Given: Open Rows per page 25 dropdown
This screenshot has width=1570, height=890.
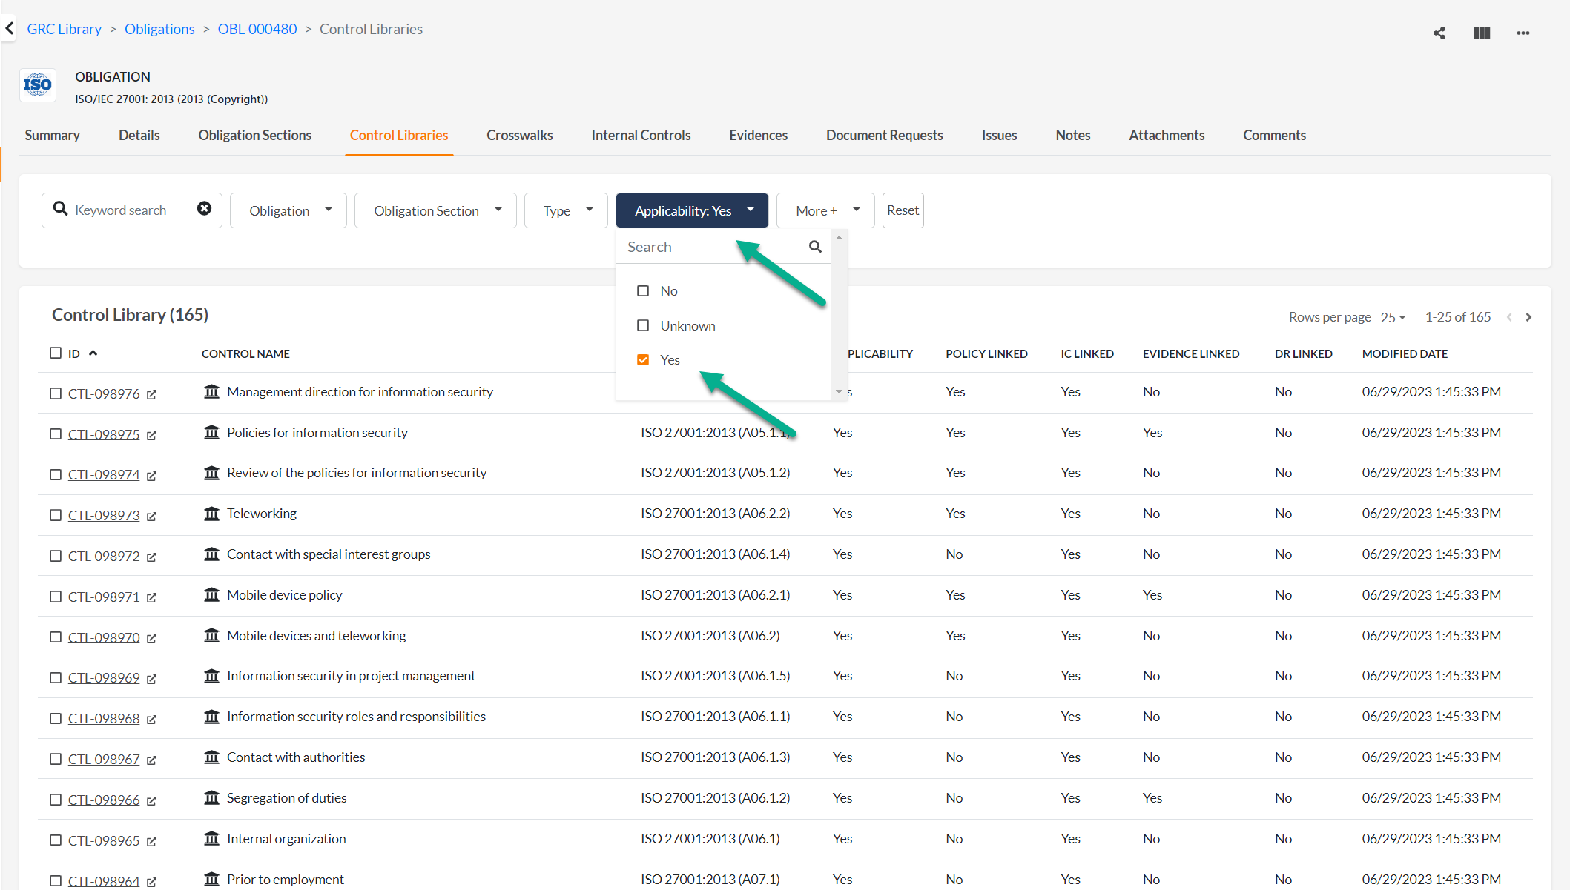Looking at the screenshot, I should [1393, 317].
